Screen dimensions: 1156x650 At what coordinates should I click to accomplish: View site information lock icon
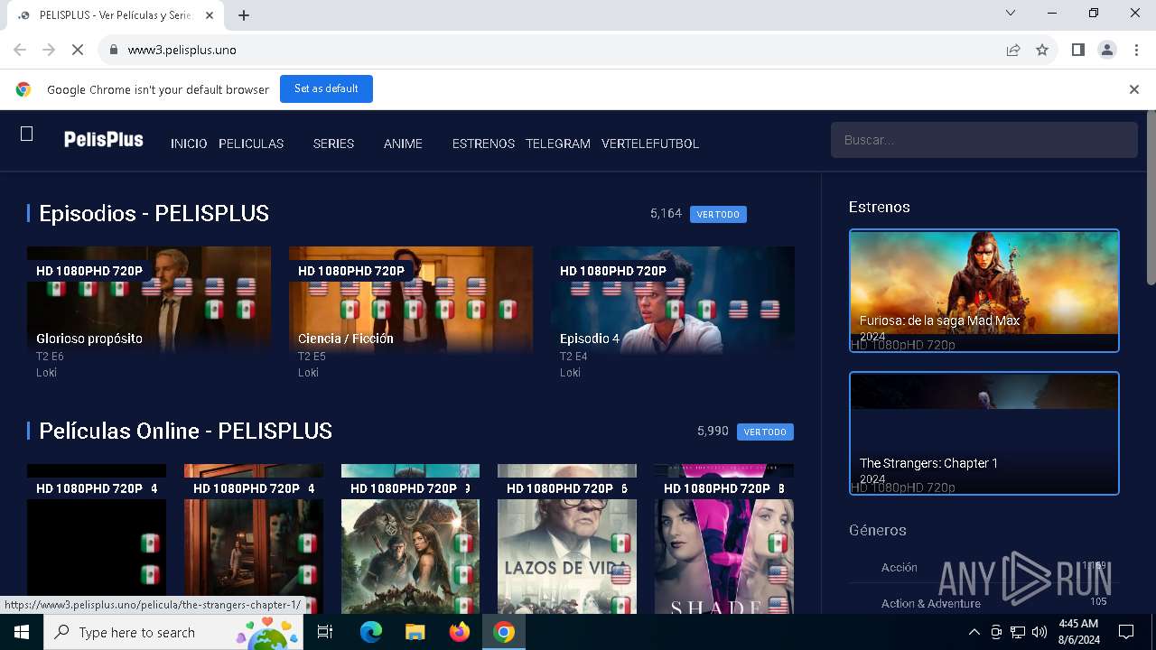pyautogui.click(x=113, y=50)
